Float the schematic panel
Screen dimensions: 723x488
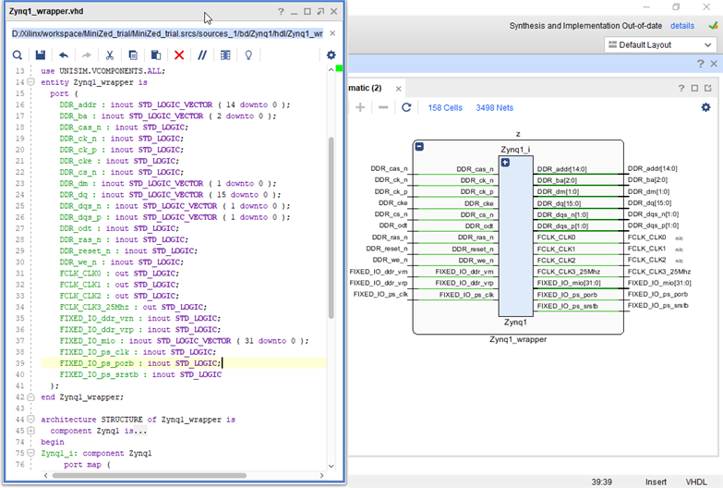click(708, 88)
